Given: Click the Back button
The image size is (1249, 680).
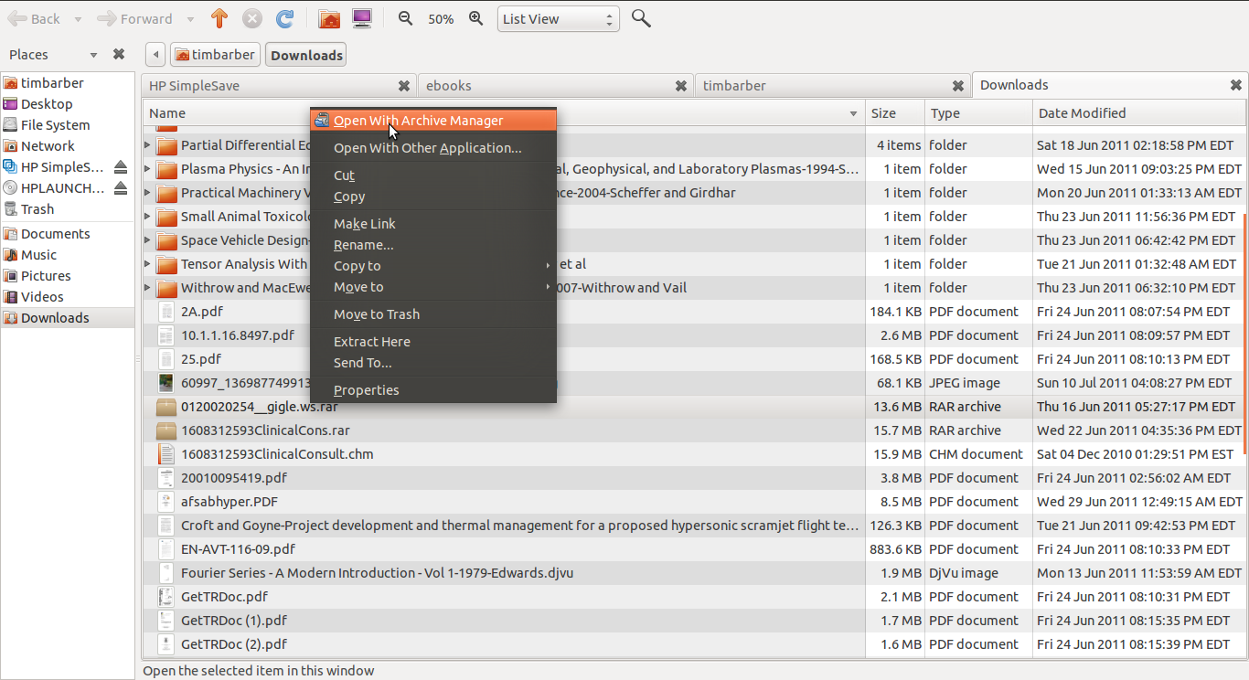Looking at the screenshot, I should [x=34, y=18].
